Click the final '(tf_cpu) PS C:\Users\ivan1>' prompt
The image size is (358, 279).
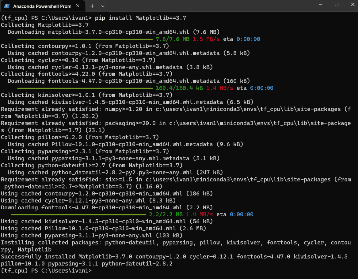pos(46,271)
